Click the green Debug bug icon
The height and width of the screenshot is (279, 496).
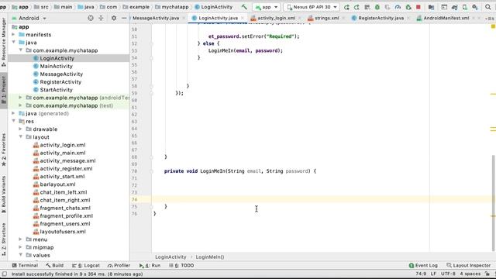[377, 7]
